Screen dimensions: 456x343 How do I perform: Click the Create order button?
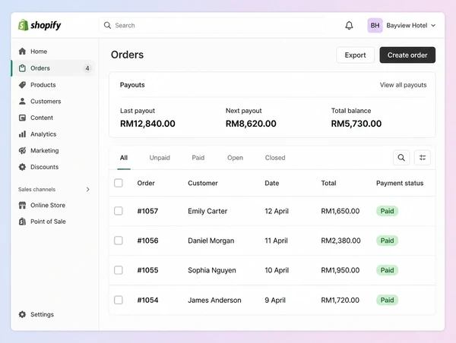pyautogui.click(x=407, y=55)
